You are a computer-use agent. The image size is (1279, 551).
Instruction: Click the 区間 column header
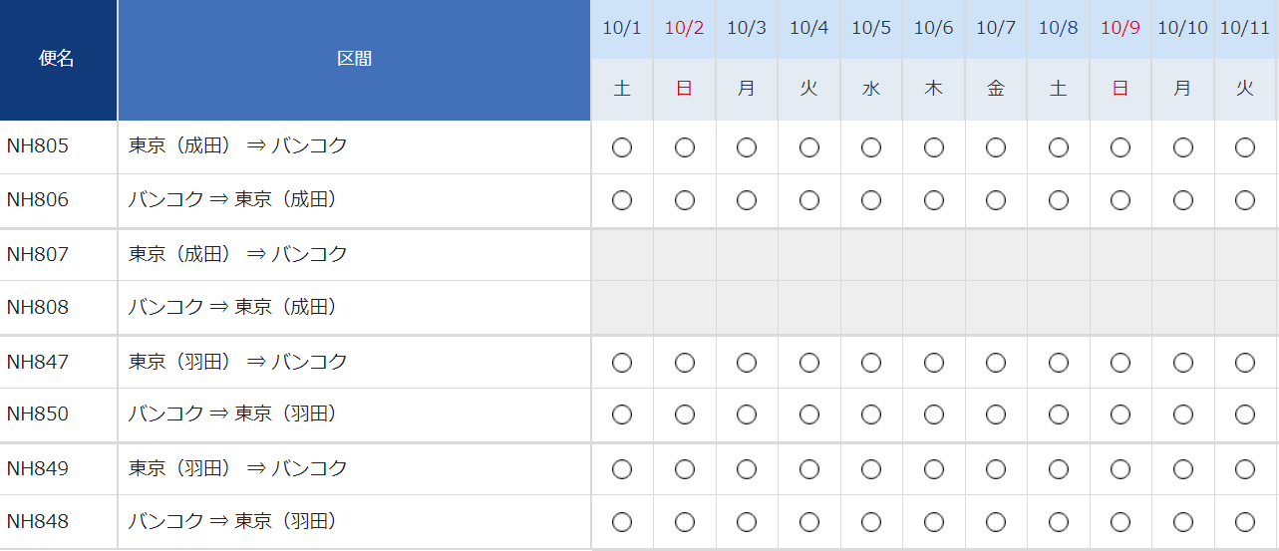coord(354,60)
